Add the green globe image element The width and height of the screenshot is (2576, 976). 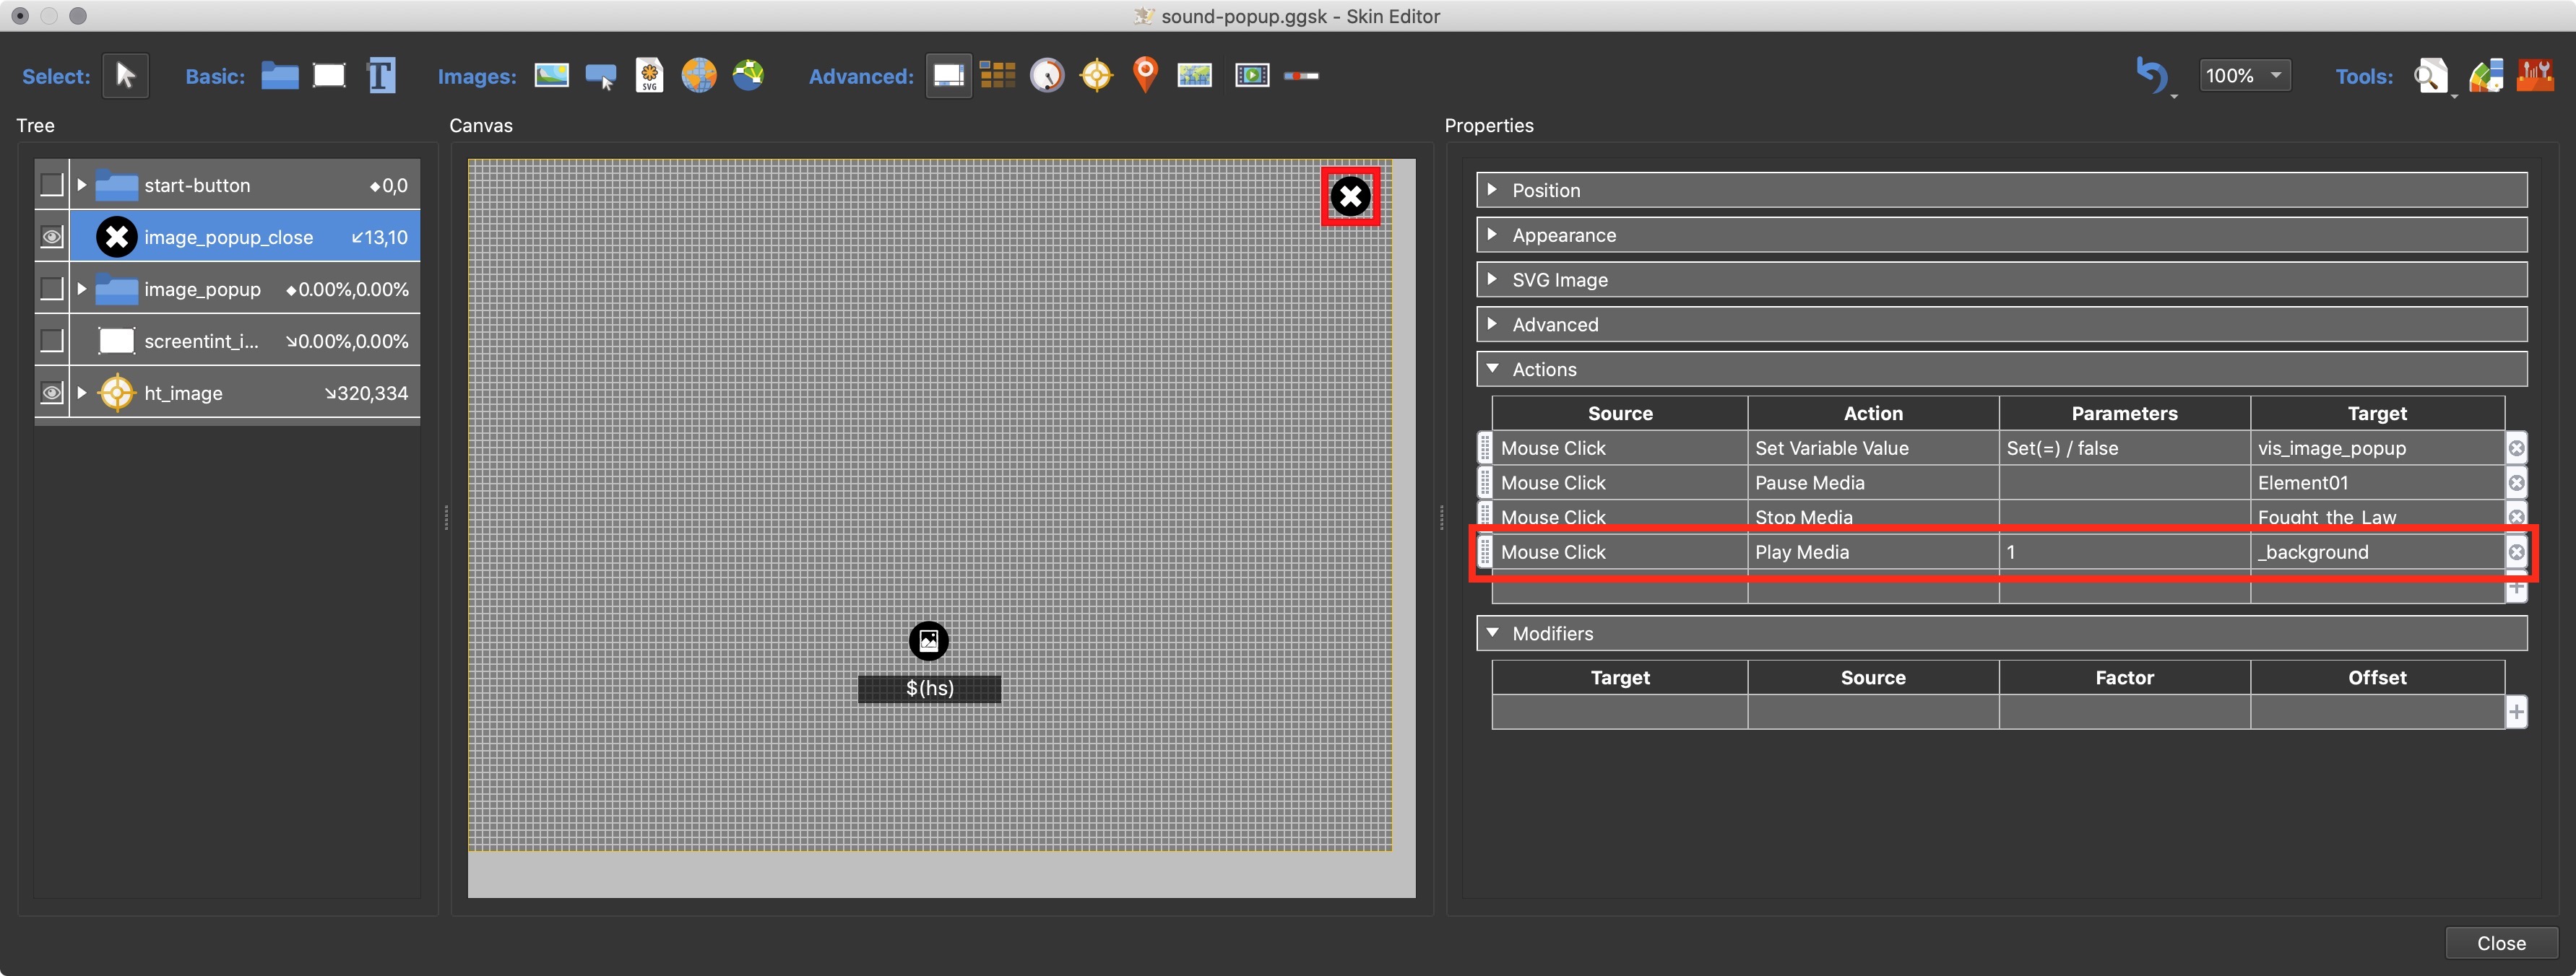(x=748, y=75)
